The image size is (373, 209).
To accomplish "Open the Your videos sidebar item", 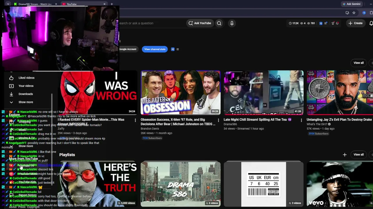I will (26, 86).
